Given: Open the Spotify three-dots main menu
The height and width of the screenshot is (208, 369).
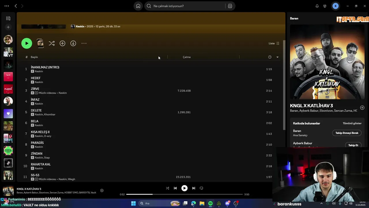Looking at the screenshot, I should pyautogui.click(x=7, y=6).
